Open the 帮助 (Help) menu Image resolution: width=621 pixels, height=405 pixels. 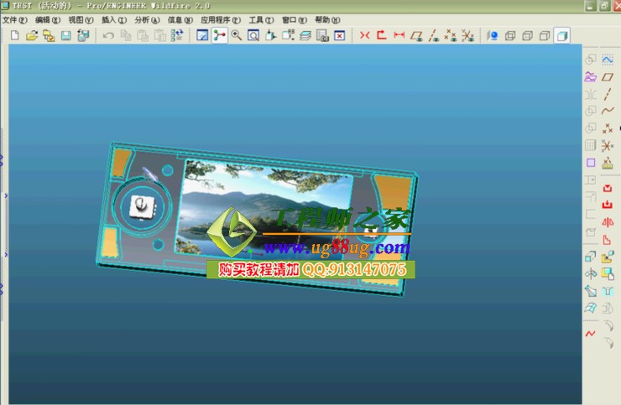[x=326, y=19]
